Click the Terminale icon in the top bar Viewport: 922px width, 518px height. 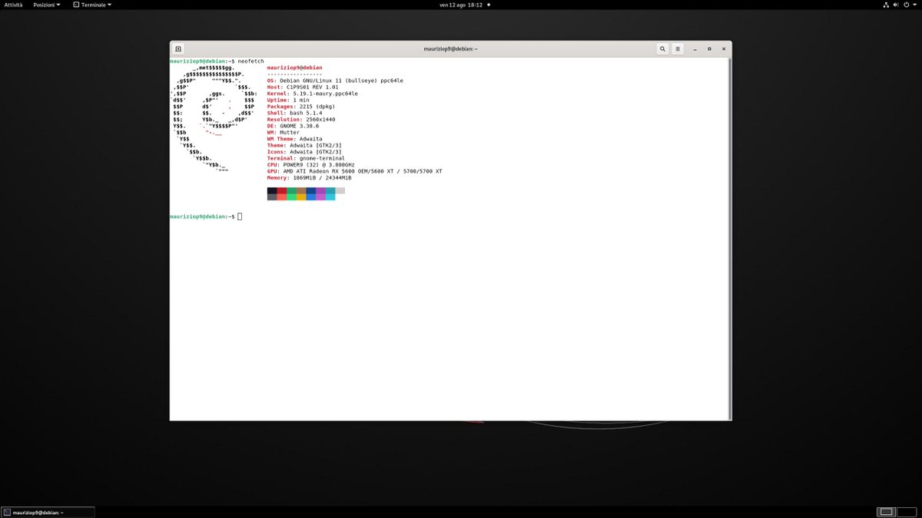pos(76,5)
